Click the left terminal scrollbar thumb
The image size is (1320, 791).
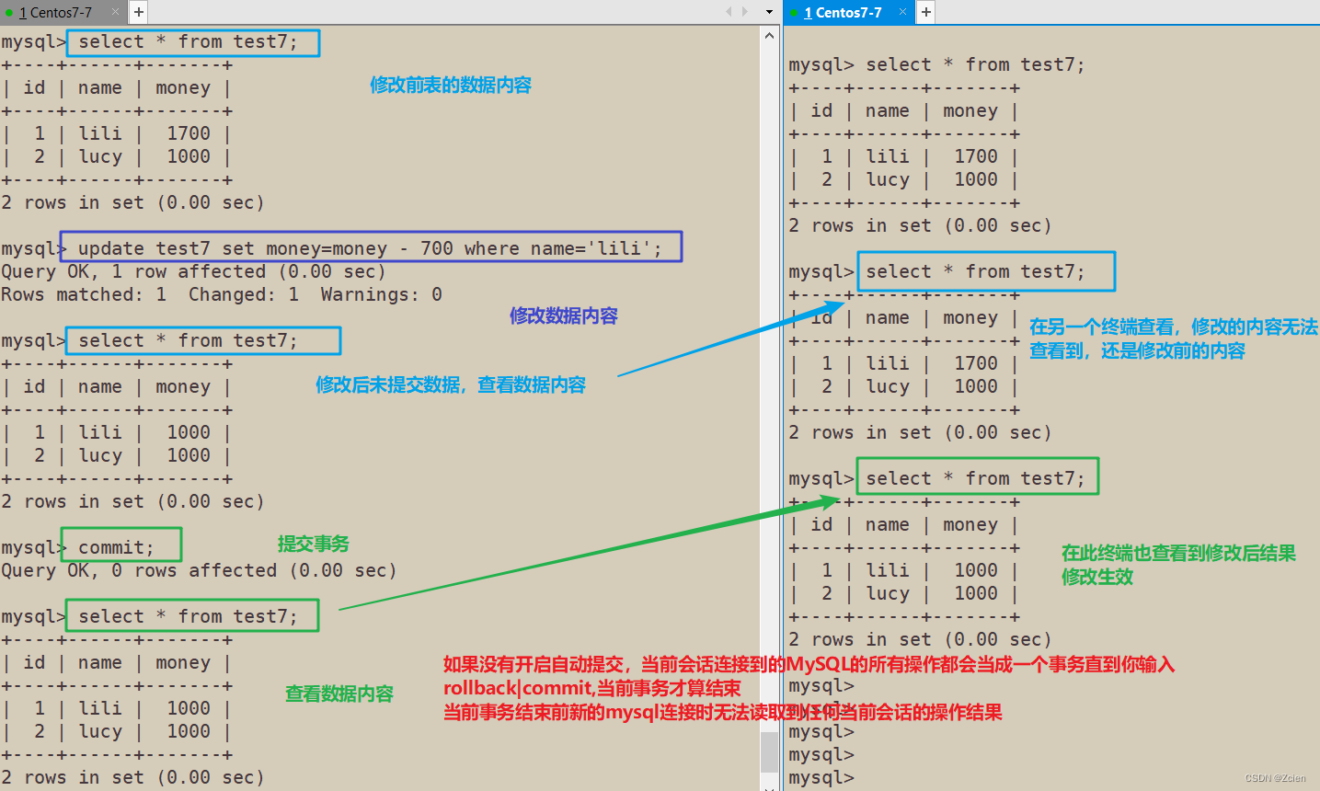click(x=770, y=752)
